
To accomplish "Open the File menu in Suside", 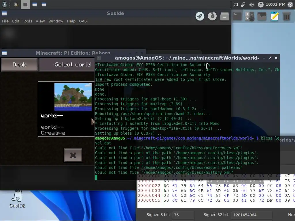I will coord(5,21).
